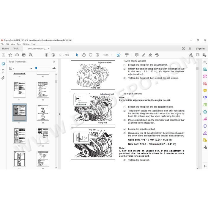This screenshot has height=208, width=208.
Task: Go to next page arrow
Action: (x=53, y=55)
